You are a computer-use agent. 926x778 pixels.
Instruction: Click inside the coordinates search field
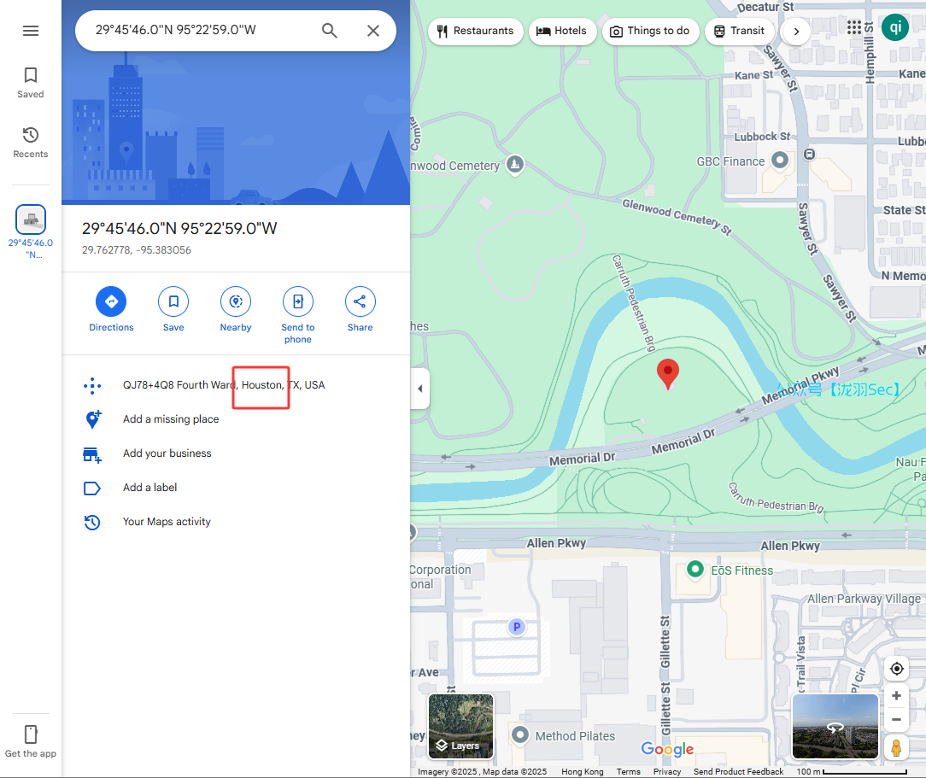tap(196, 31)
